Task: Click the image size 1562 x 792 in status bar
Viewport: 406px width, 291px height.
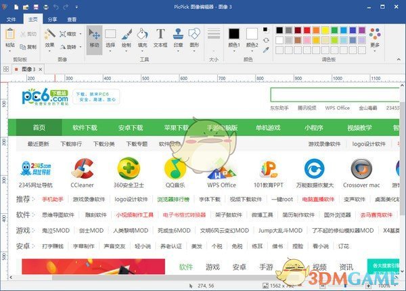Action: click(278, 286)
